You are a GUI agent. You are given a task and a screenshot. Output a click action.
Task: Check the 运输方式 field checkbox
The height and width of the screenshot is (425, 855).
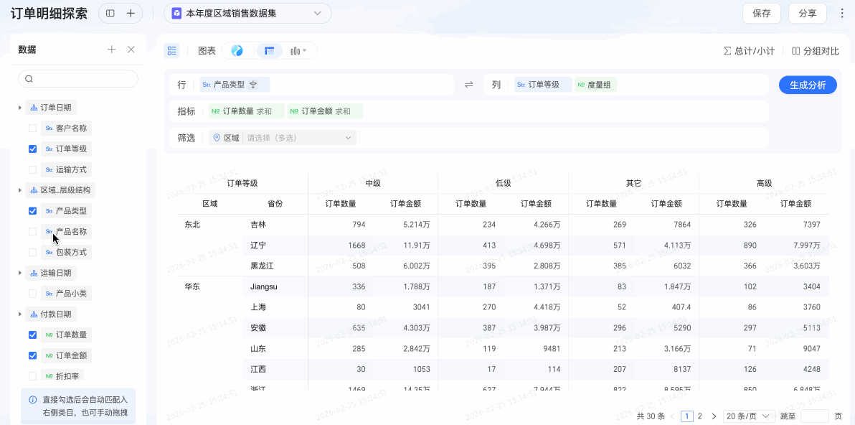click(33, 169)
